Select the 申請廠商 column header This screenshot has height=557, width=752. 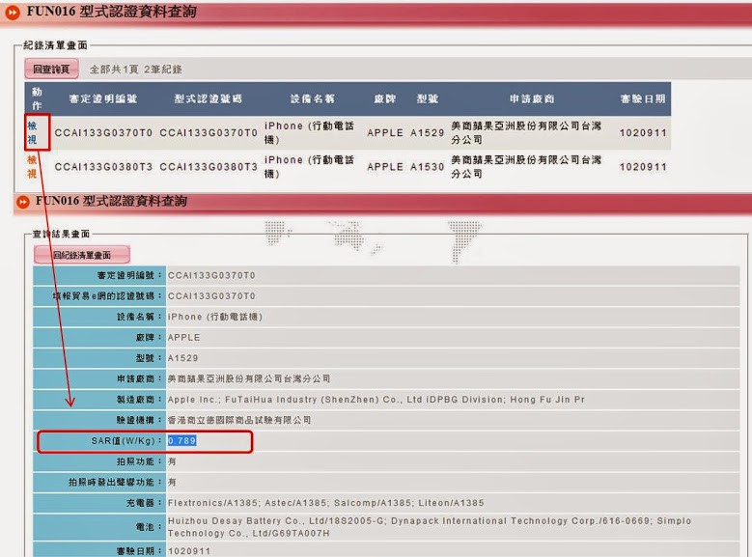532,98
